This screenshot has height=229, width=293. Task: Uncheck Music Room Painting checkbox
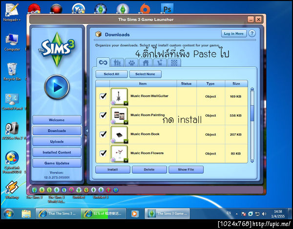[103, 115]
